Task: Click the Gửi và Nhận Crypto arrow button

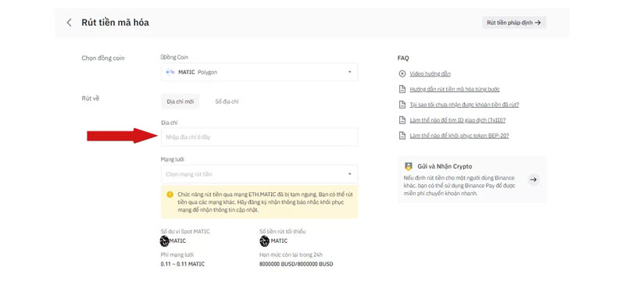Action: pyautogui.click(x=534, y=180)
